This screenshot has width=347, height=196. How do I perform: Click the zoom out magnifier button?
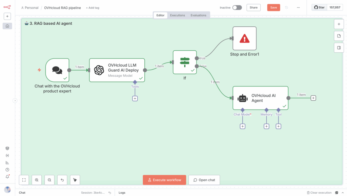[x=49, y=180]
